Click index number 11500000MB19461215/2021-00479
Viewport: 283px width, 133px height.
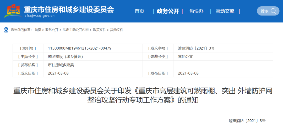[80, 48]
